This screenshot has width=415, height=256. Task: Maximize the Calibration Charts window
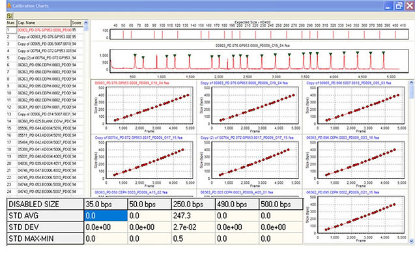(x=399, y=6)
